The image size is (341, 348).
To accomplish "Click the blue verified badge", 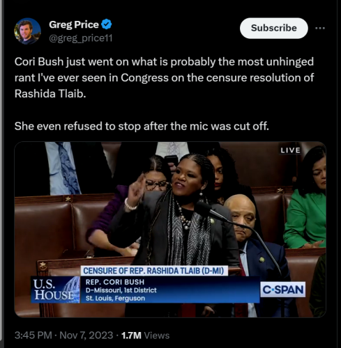I will pos(107,24).
